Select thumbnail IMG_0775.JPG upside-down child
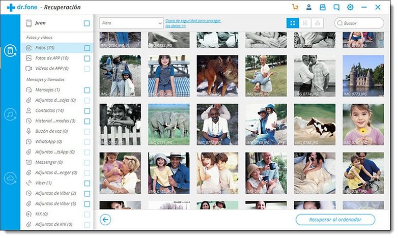The image size is (398, 238). 266,76
